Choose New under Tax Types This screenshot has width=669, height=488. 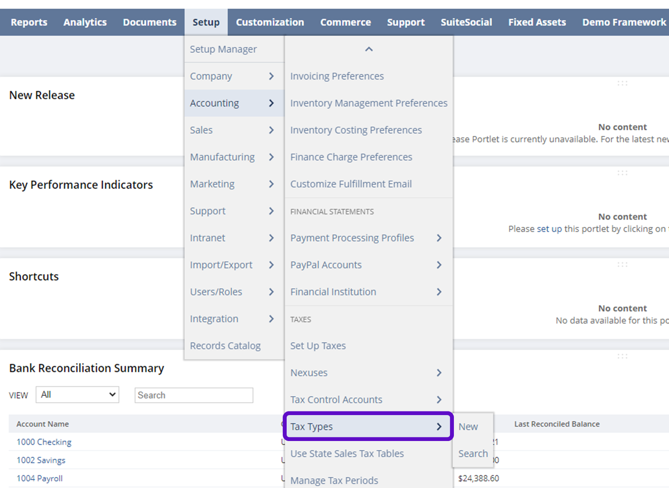point(468,427)
